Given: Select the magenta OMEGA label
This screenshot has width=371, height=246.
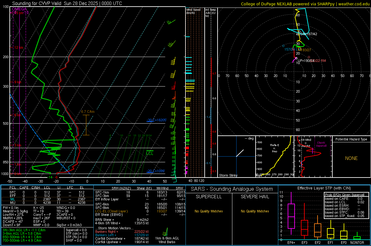Looking at the screenshot, I should coord(19,9).
